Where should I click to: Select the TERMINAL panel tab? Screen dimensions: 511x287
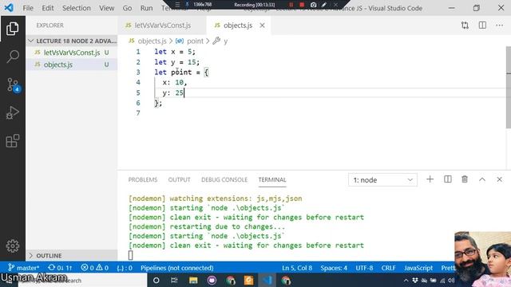click(x=272, y=179)
